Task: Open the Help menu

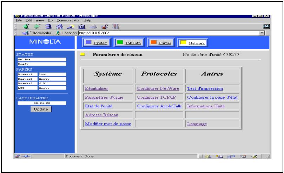Action: tap(87, 20)
